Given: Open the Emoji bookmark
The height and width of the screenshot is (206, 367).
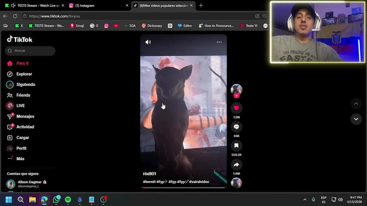Looking at the screenshot, I should coord(77,26).
